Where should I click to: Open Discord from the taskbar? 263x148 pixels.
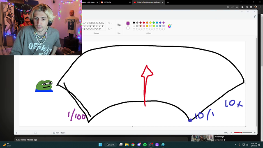[x=139, y=145]
